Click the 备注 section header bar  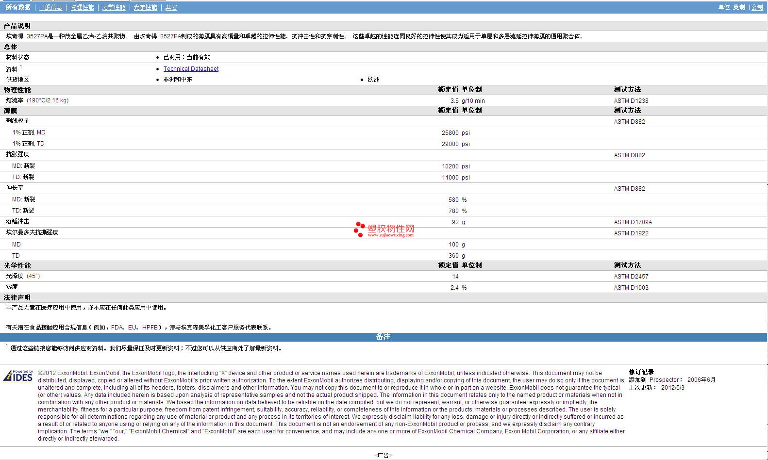384,337
